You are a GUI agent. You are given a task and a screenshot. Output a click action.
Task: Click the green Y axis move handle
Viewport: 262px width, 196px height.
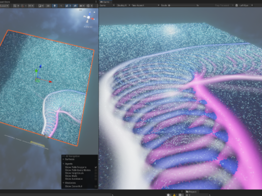point(36,71)
